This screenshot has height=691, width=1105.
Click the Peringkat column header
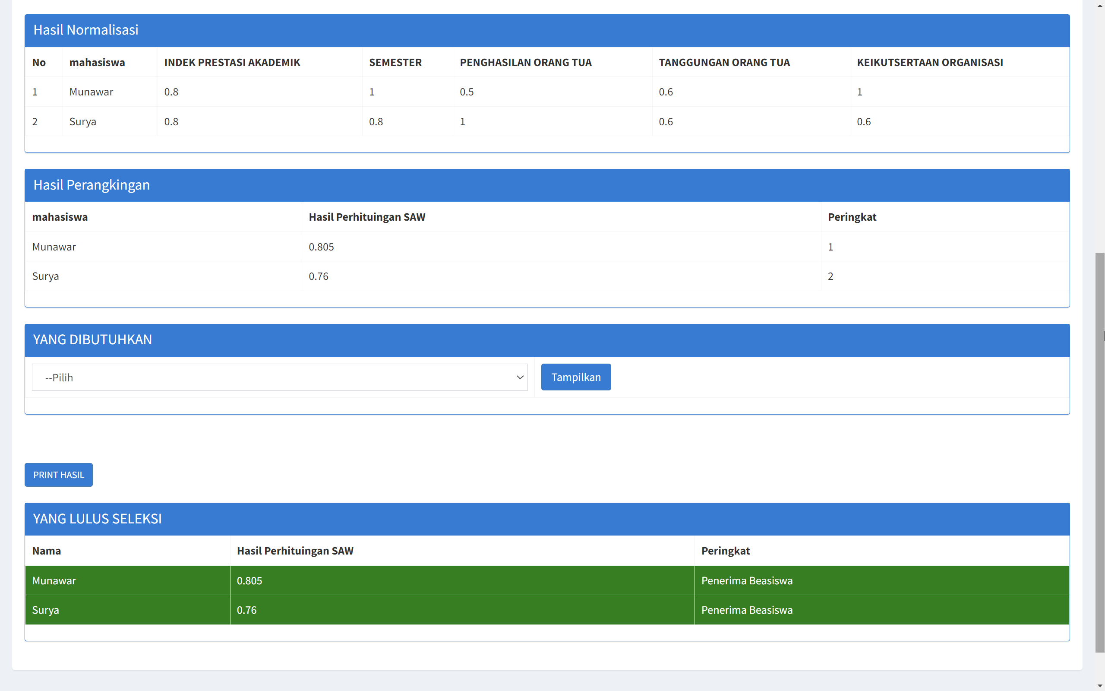(851, 217)
